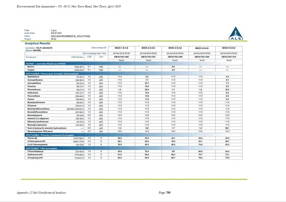The image size is (286, 202).
Task: Click the Phenanthrene result 58.6
Action: pos(147,89)
